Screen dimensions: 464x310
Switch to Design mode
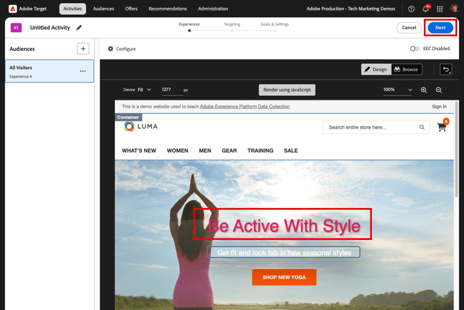point(376,69)
